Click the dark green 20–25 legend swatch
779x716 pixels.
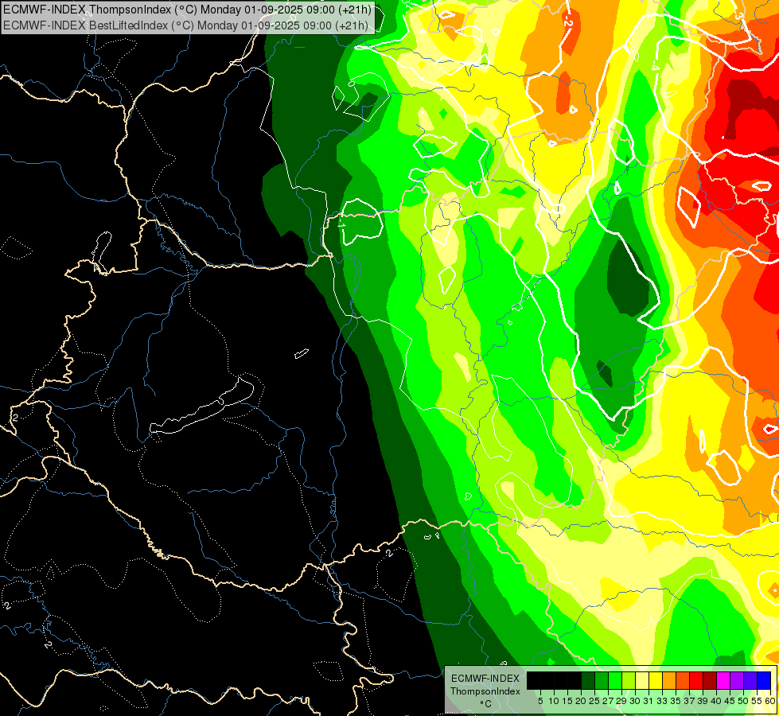[588, 680]
